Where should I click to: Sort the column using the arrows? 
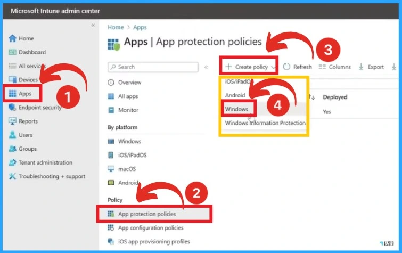coord(312,97)
